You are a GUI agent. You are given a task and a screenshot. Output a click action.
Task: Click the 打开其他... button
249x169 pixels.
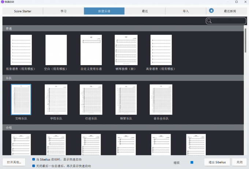14,162
